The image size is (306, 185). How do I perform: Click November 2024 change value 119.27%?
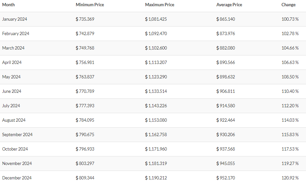290,163
